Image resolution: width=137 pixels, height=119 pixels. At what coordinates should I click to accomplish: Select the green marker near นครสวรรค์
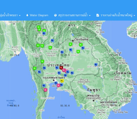pyautogui.click(x=42, y=62)
